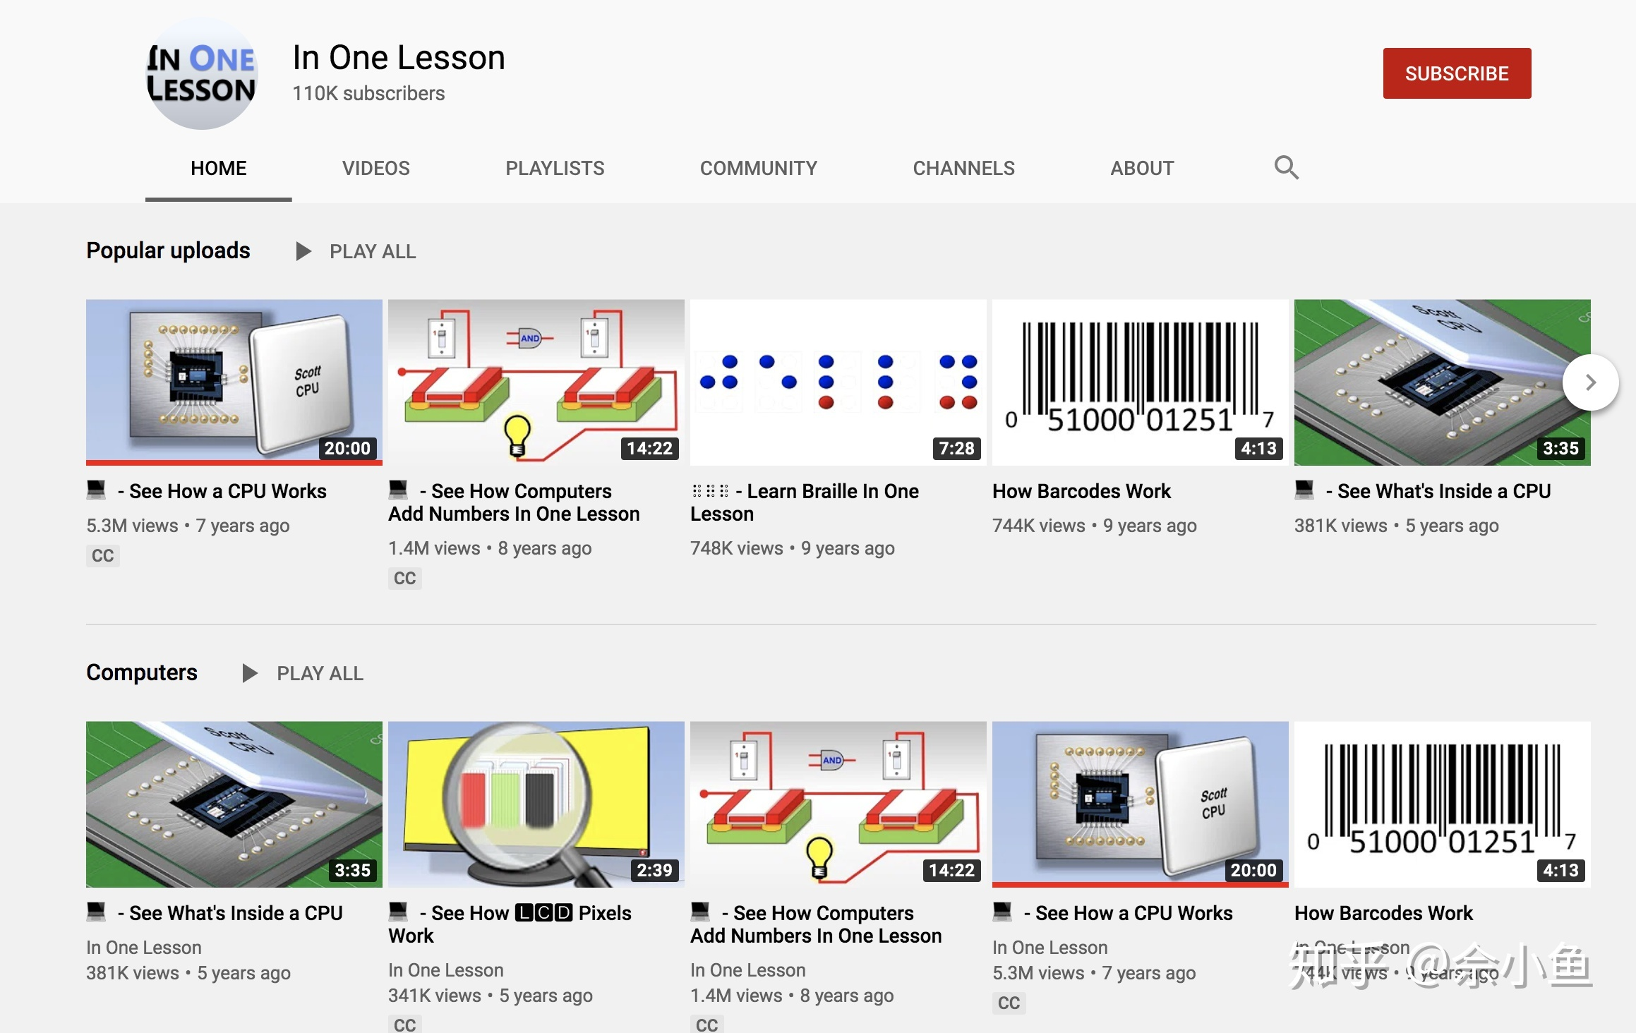Switch to the Videos tab
The image size is (1636, 1033).
[375, 168]
